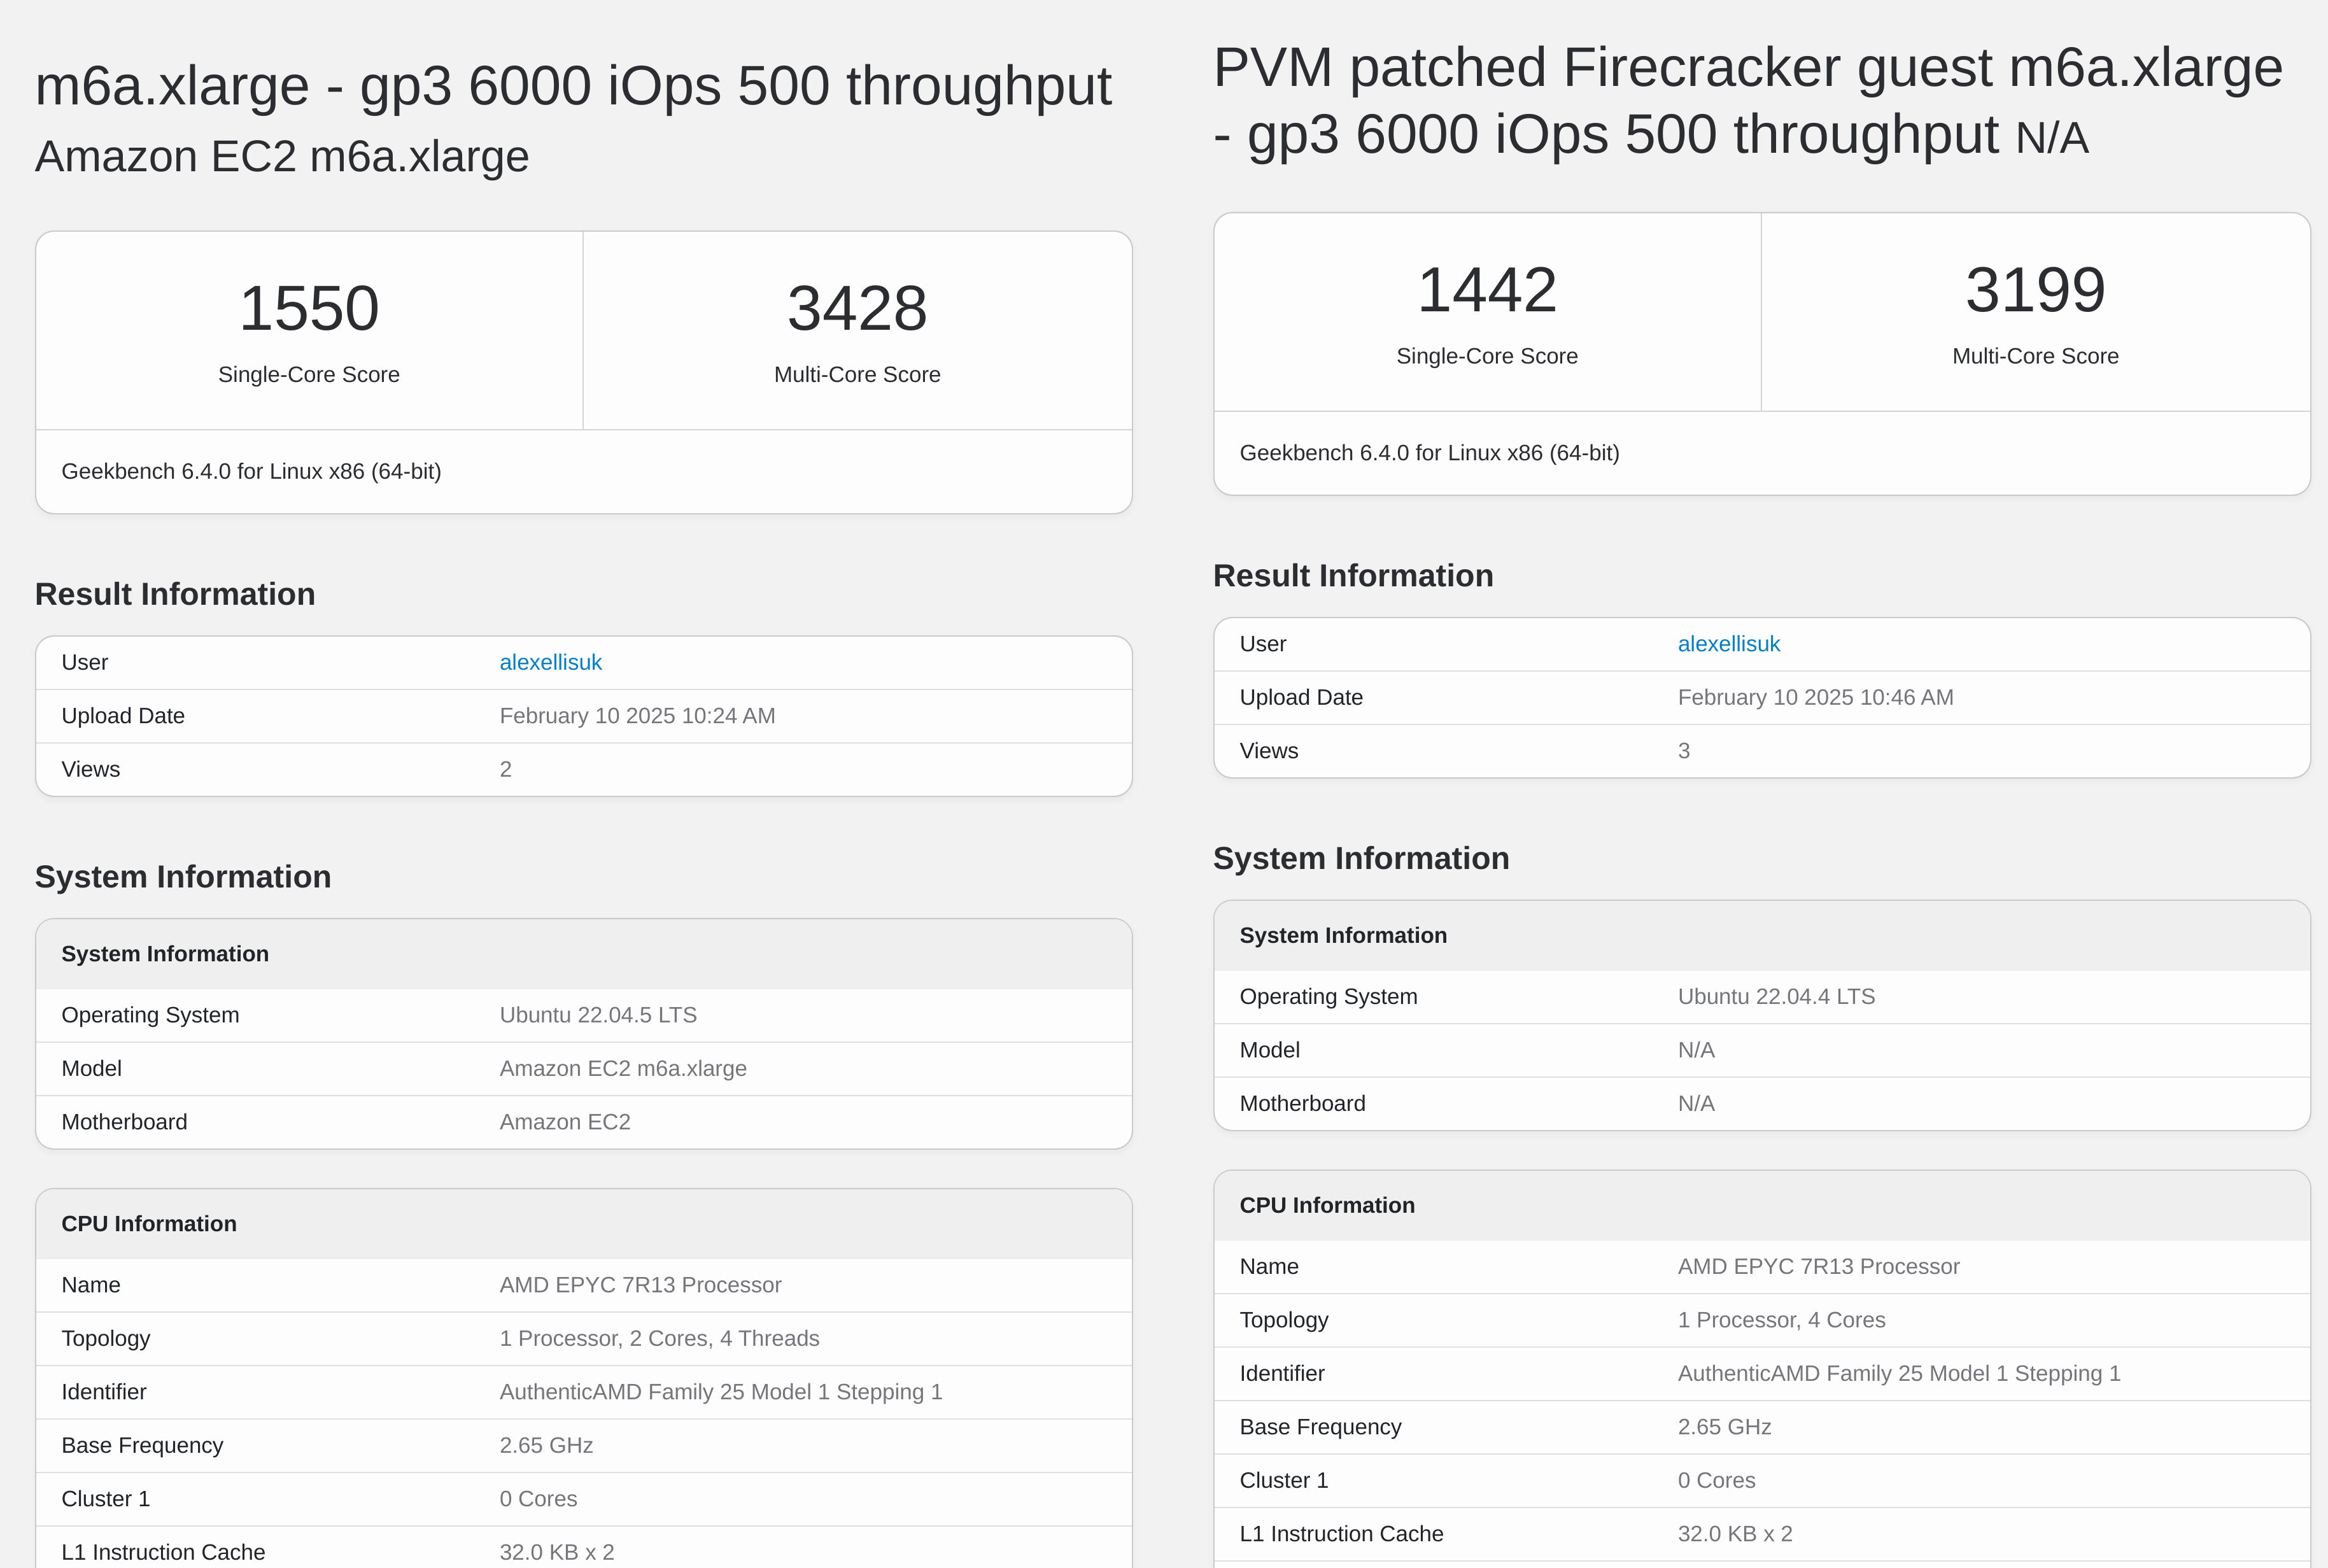Click the 1550 Single-Core Score value
The width and height of the screenshot is (2328, 1568).
(309, 307)
